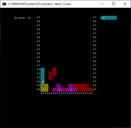Viewport: 131px width, 128px height.
Task: Click the vertical cyan I-piece labeled 0
Action: click(42, 76)
